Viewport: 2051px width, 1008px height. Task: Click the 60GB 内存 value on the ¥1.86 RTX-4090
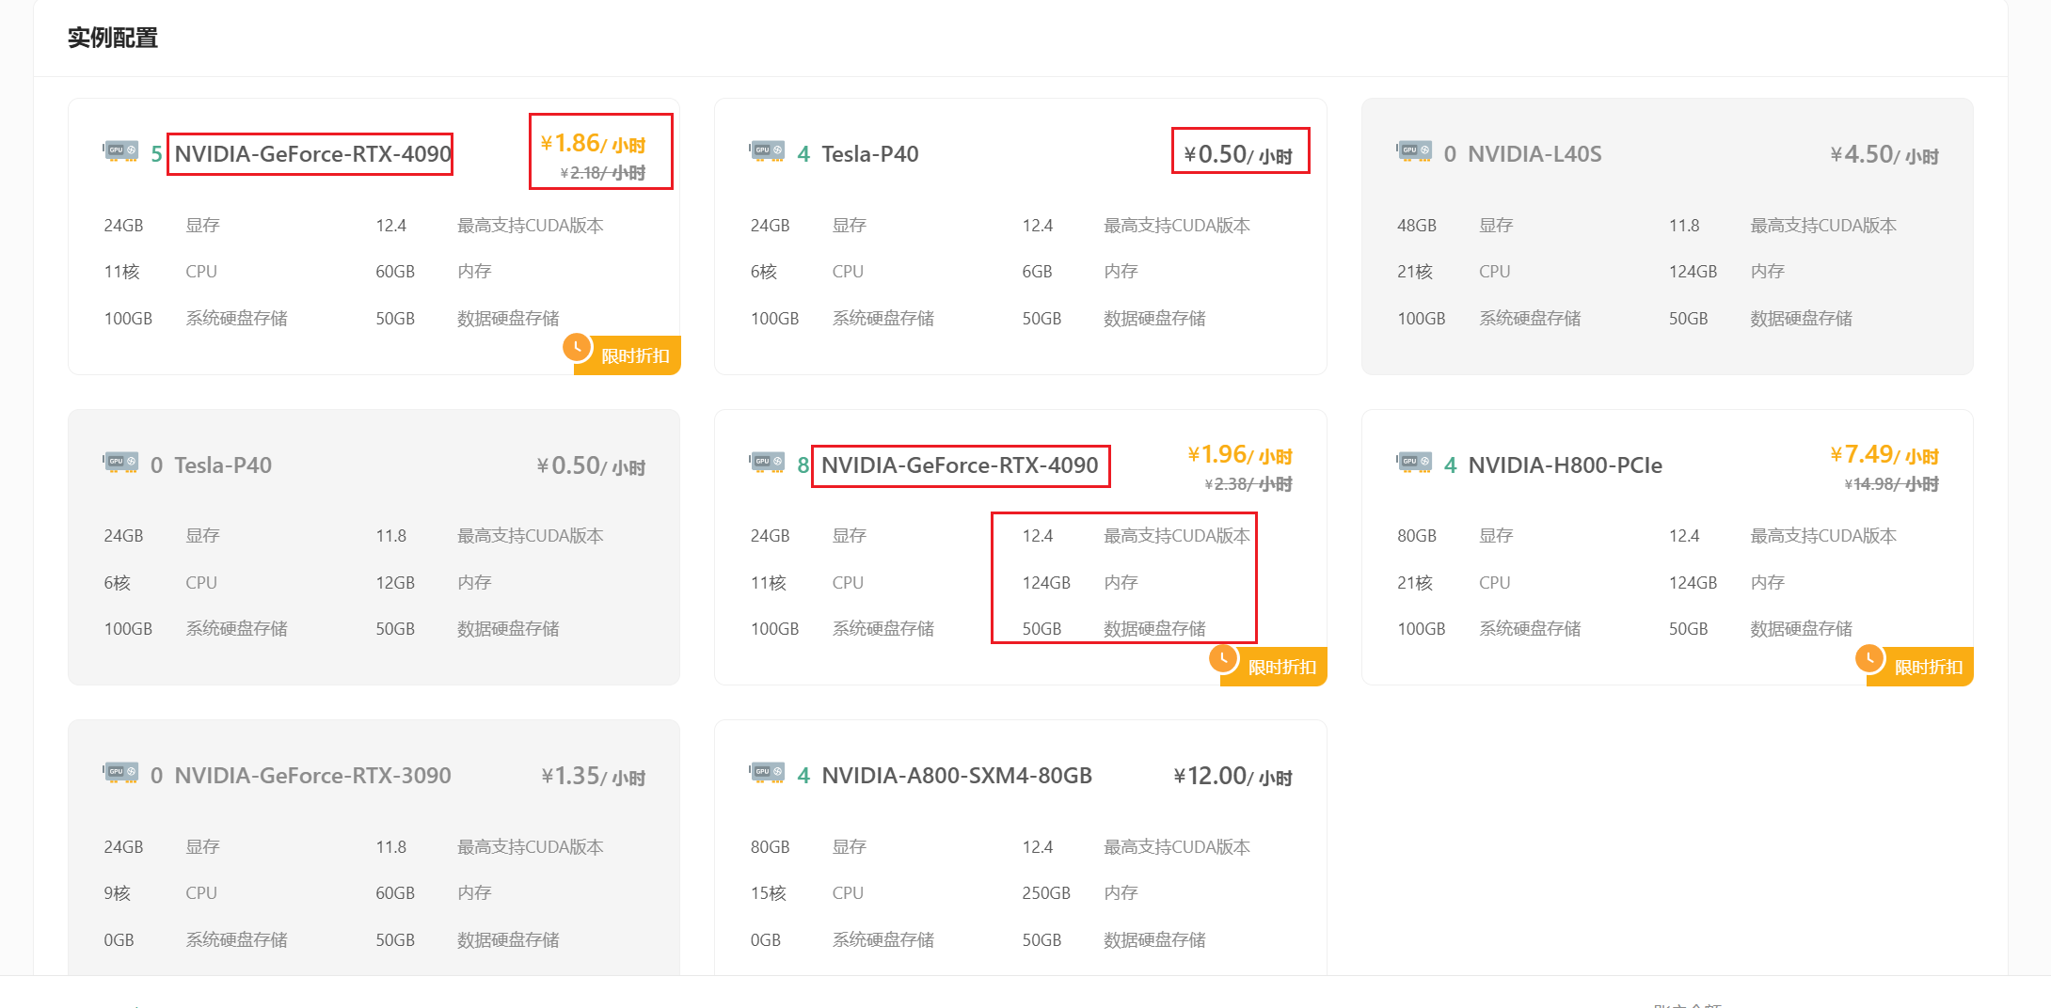395,272
